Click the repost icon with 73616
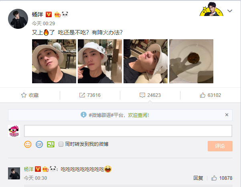This screenshot has height=187, width=241. click(82, 95)
